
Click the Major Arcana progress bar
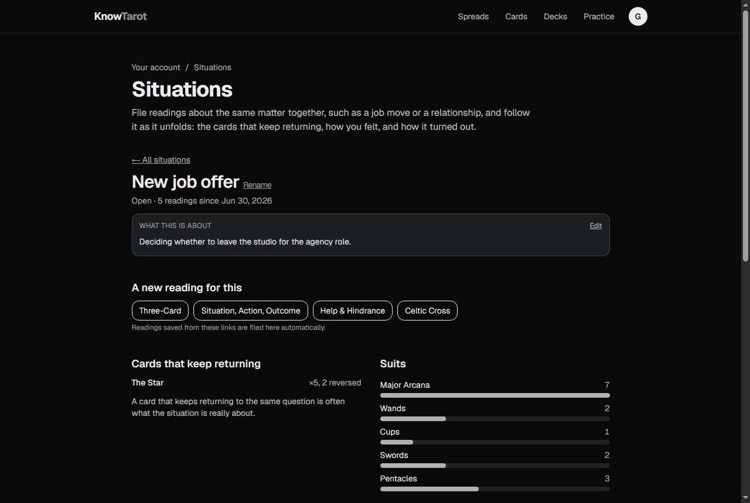(x=495, y=395)
